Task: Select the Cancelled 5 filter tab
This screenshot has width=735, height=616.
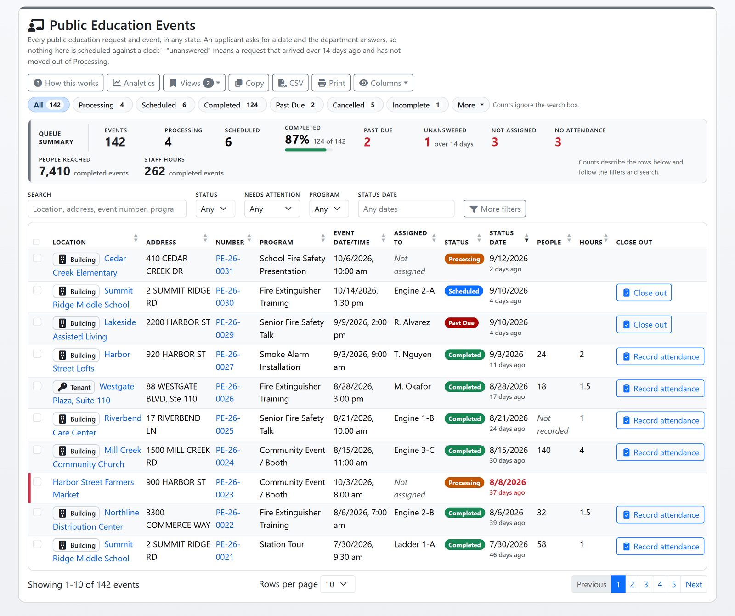Action: click(355, 105)
